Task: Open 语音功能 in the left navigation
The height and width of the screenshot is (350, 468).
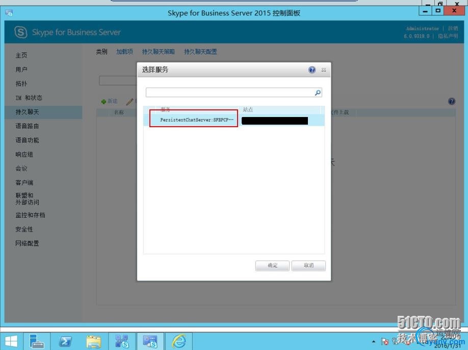Action: 27,140
